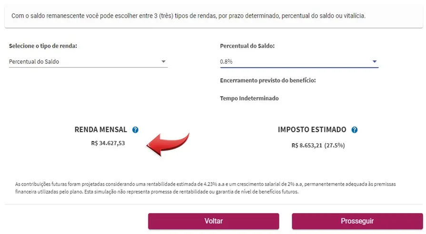Click the 'Encerramento previsto do benefício:' label

pos(268,80)
